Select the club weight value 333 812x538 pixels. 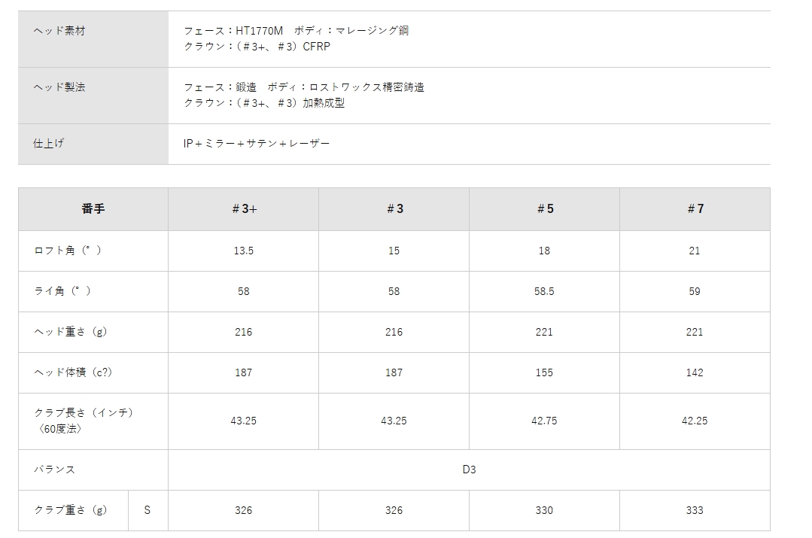[695, 510]
